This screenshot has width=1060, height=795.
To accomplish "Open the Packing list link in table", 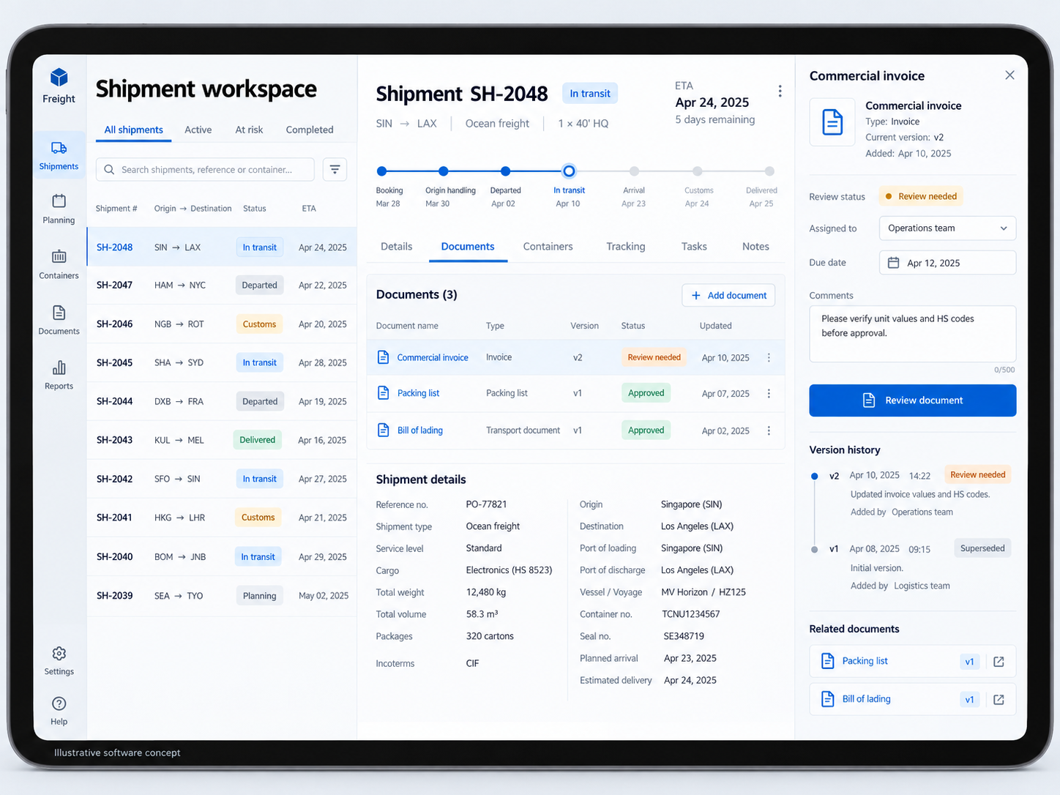I will pyautogui.click(x=418, y=393).
